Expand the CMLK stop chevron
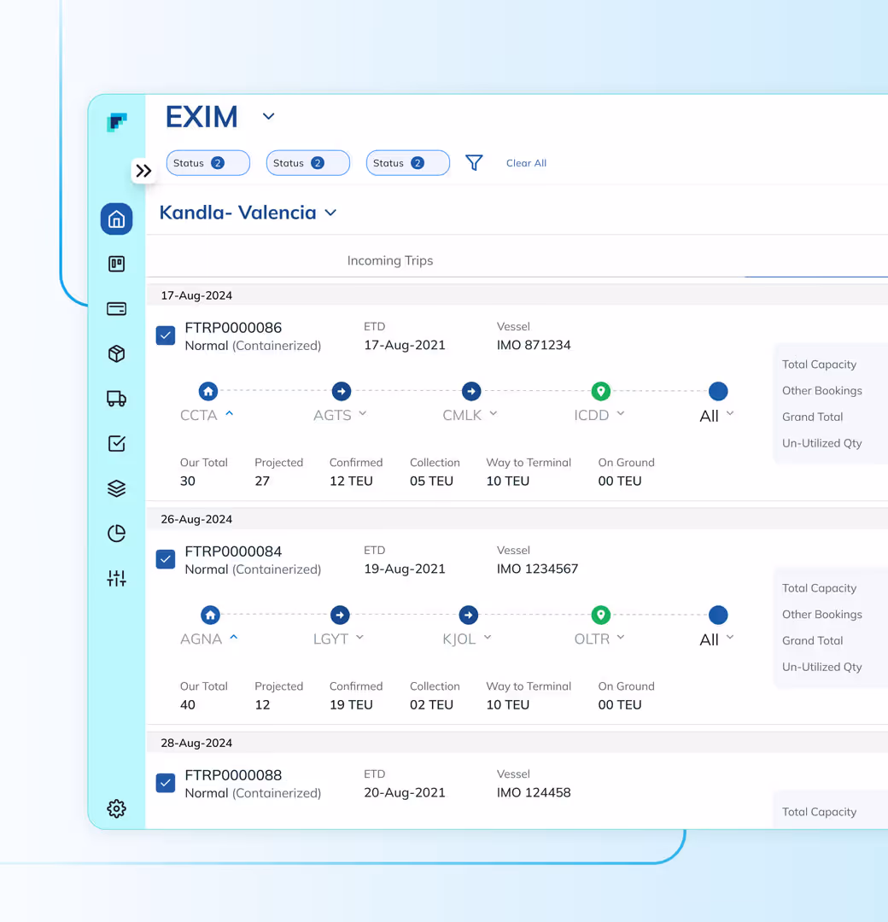Image resolution: width=888 pixels, height=922 pixels. 494,414
